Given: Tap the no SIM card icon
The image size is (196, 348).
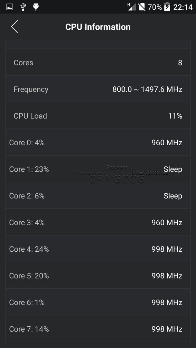Looking at the screenshot, I should click(x=142, y=7).
